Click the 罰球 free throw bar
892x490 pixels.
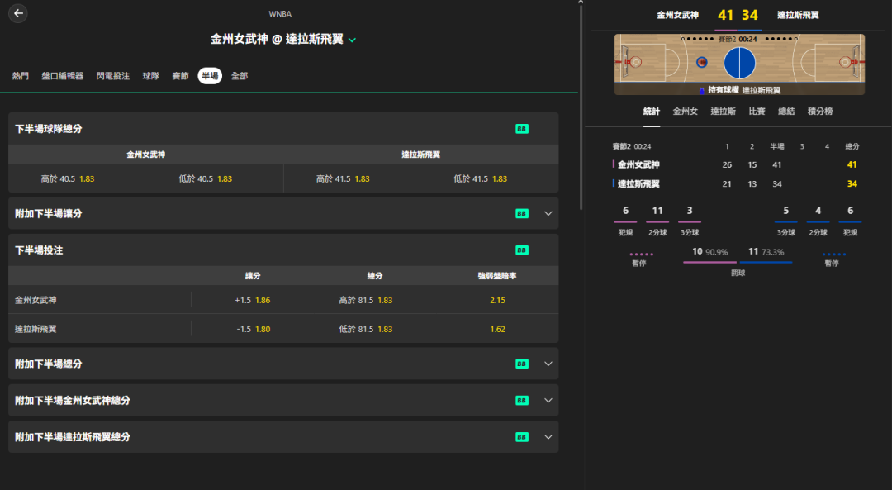pos(738,262)
